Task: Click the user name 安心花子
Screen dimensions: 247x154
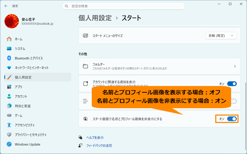Action: tap(28, 19)
